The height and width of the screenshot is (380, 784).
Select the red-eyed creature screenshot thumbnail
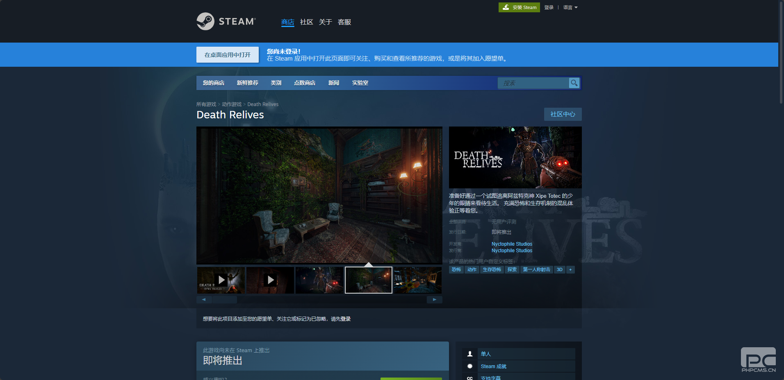click(x=319, y=280)
